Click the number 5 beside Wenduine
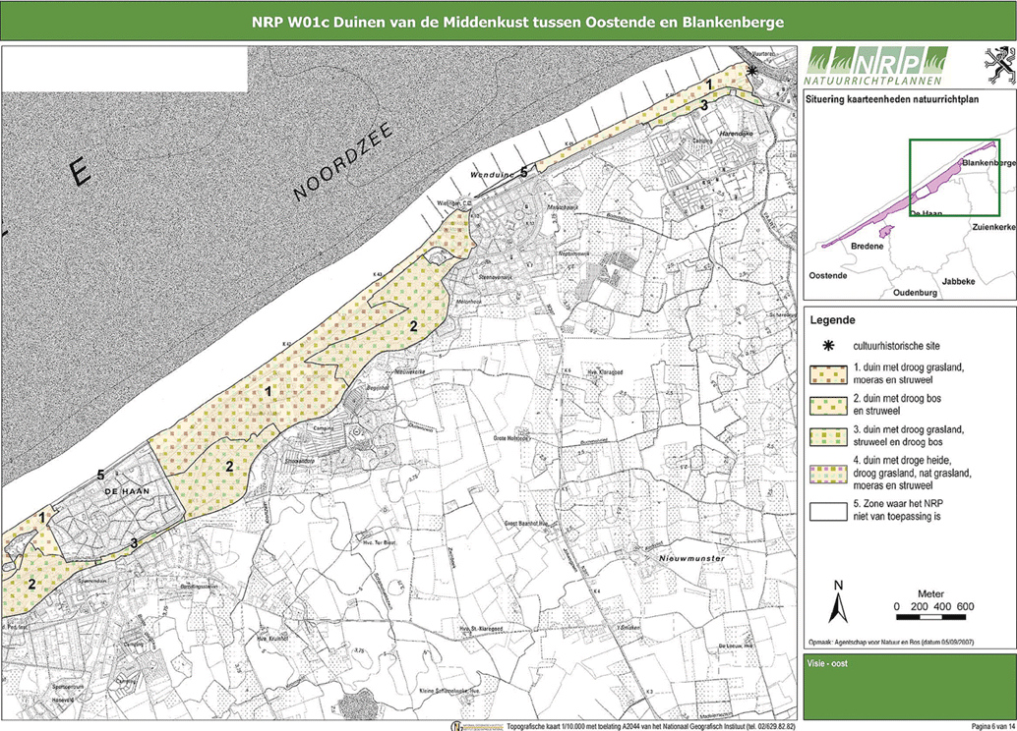 pyautogui.click(x=523, y=172)
